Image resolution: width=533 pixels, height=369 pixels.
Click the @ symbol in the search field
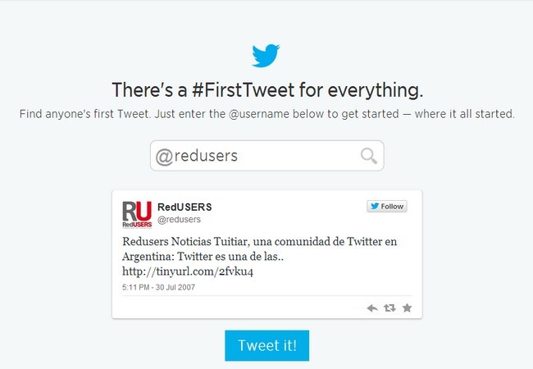(165, 157)
